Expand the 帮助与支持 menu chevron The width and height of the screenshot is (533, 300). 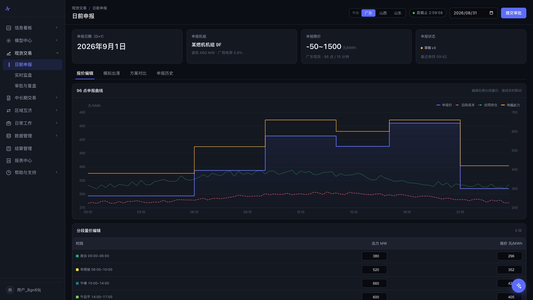57,172
